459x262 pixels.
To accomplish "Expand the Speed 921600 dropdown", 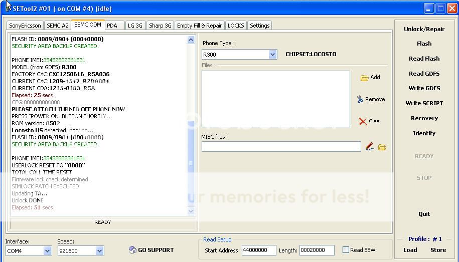I will [x=99, y=250].
